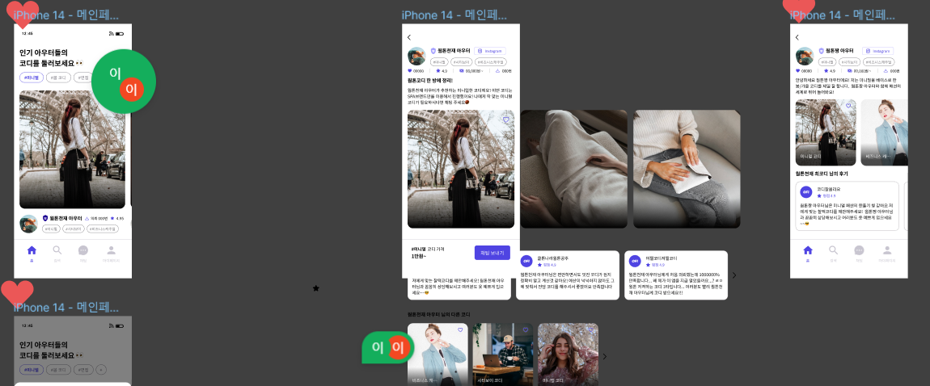This screenshot has width=930, height=386.
Task: Click the '1만원~' price text
Action: click(x=418, y=256)
